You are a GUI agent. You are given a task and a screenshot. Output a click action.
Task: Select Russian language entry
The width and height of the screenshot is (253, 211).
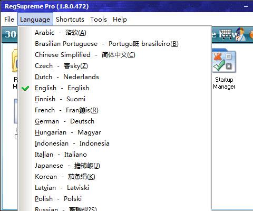pyautogui.click(x=115, y=208)
